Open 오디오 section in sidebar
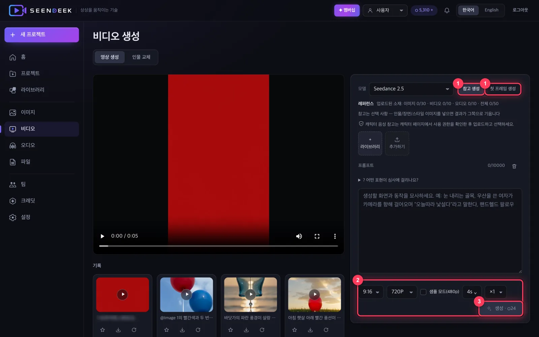The height and width of the screenshot is (337, 539). (x=42, y=145)
